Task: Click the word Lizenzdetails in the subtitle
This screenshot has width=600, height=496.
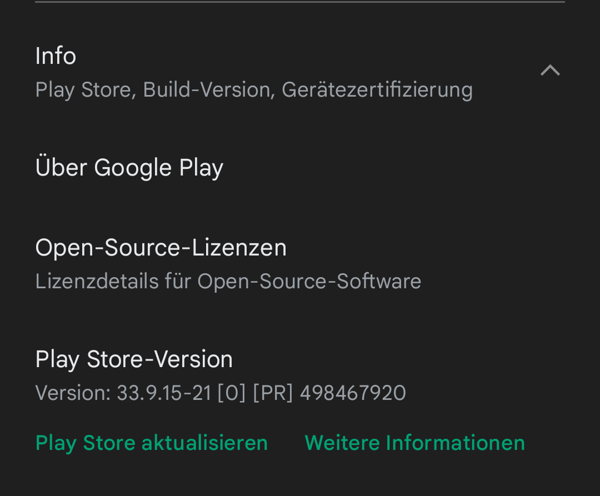Action: 97,282
